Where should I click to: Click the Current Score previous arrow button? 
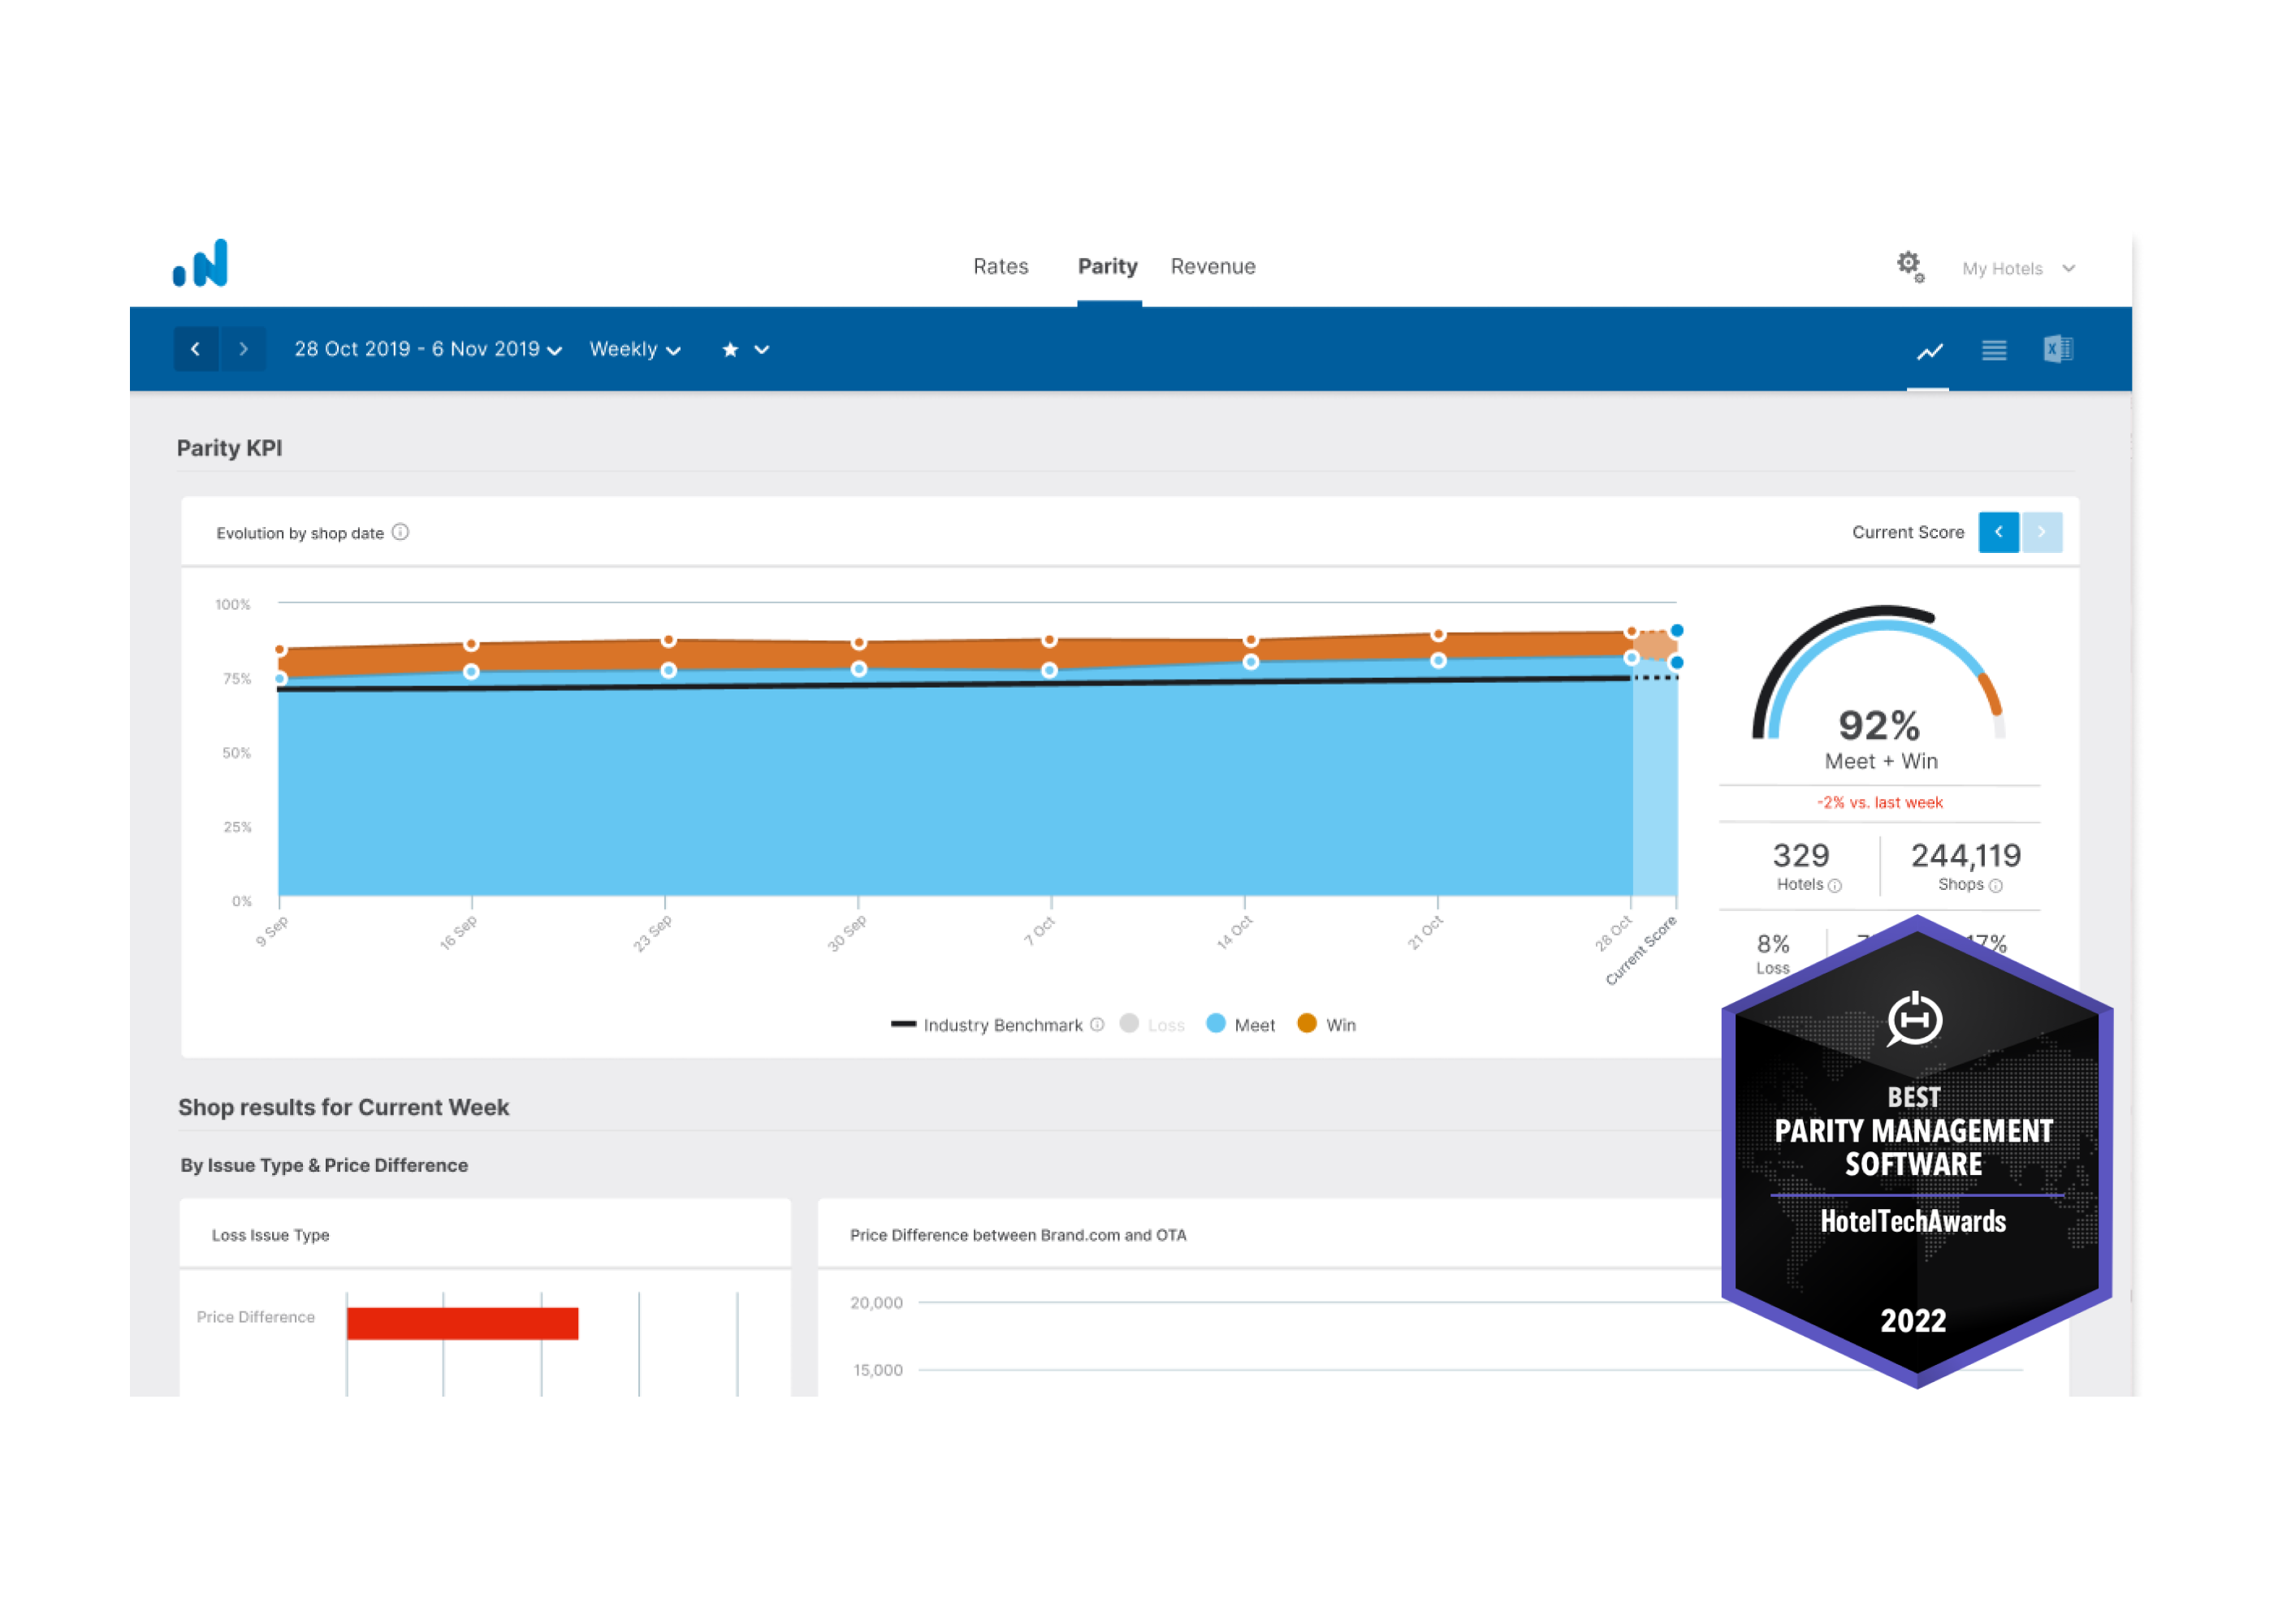click(x=1998, y=532)
